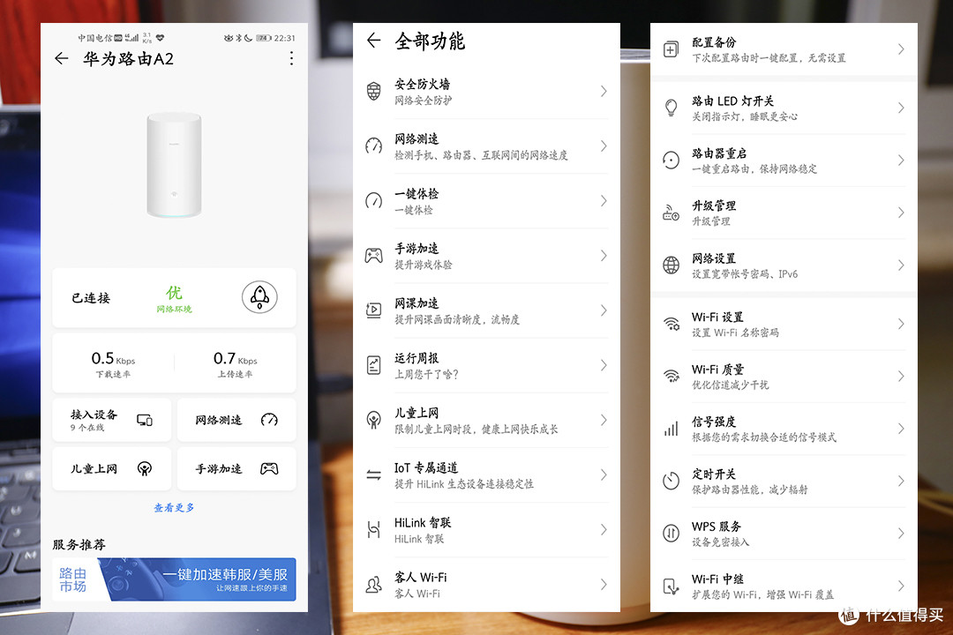Image resolution: width=953 pixels, height=635 pixels.
Task: Open the three-dot menu on the 华为路由A2 screen
Action: (x=292, y=58)
